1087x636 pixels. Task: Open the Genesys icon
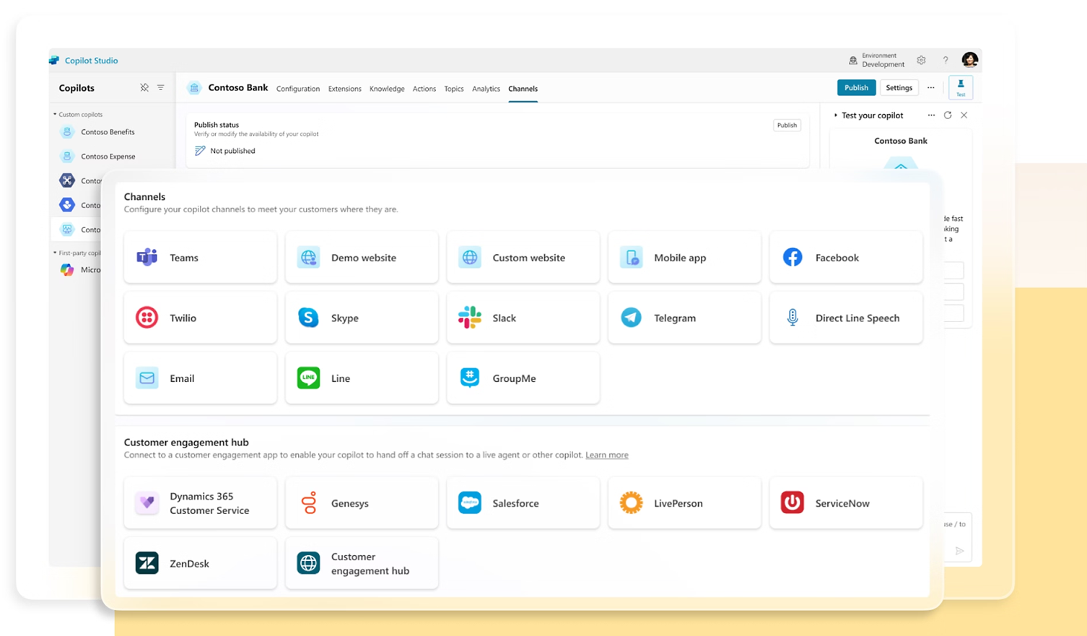tap(309, 502)
